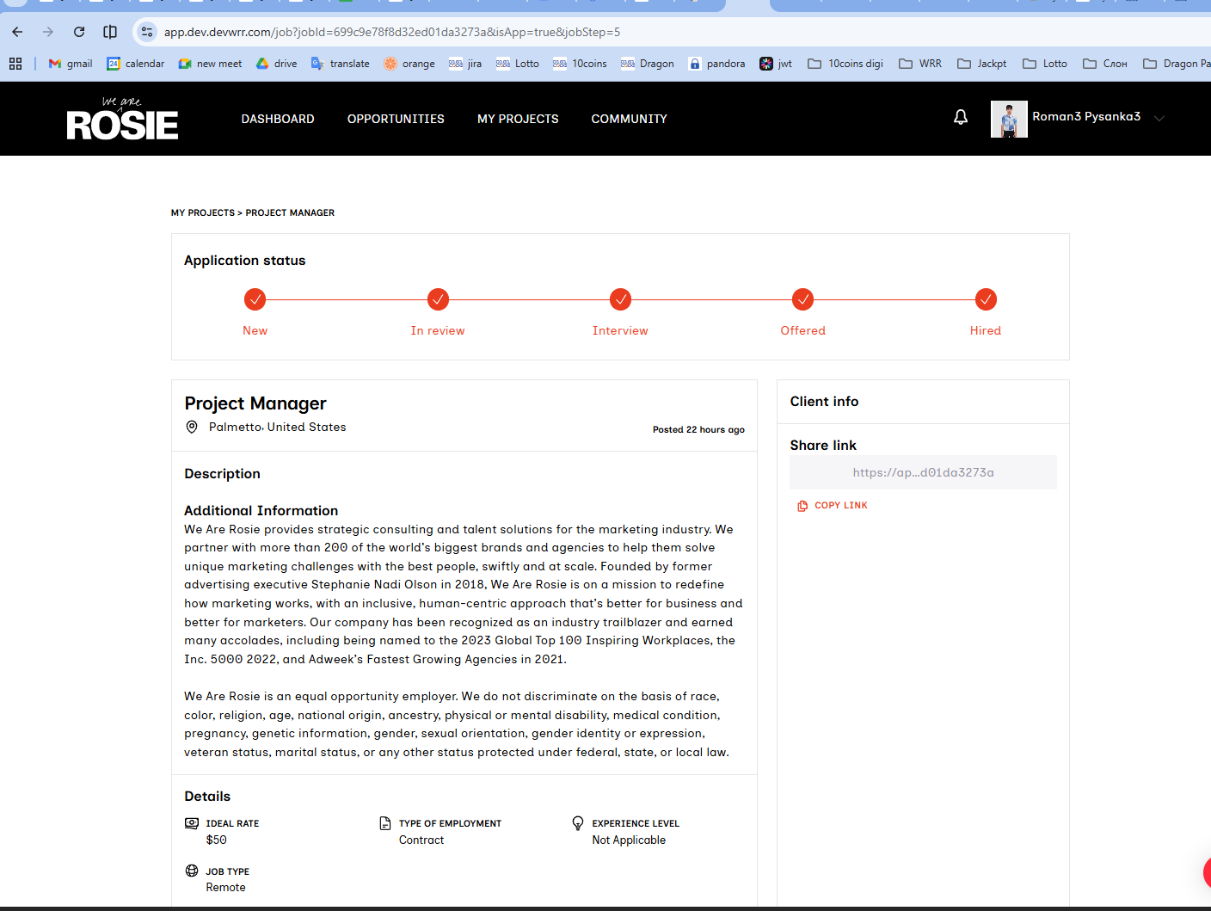Reload the current page
1211x911 pixels.
[79, 32]
